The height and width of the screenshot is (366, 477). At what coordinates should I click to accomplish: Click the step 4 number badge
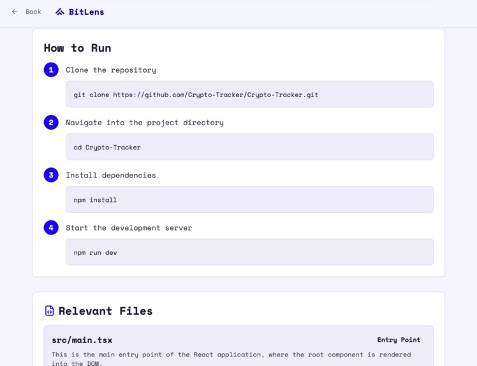51,227
